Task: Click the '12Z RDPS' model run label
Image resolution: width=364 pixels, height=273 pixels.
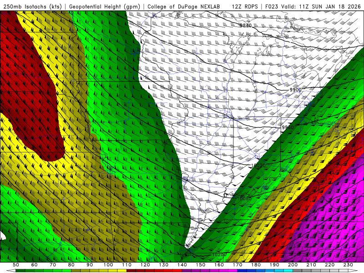Action: (245, 6)
